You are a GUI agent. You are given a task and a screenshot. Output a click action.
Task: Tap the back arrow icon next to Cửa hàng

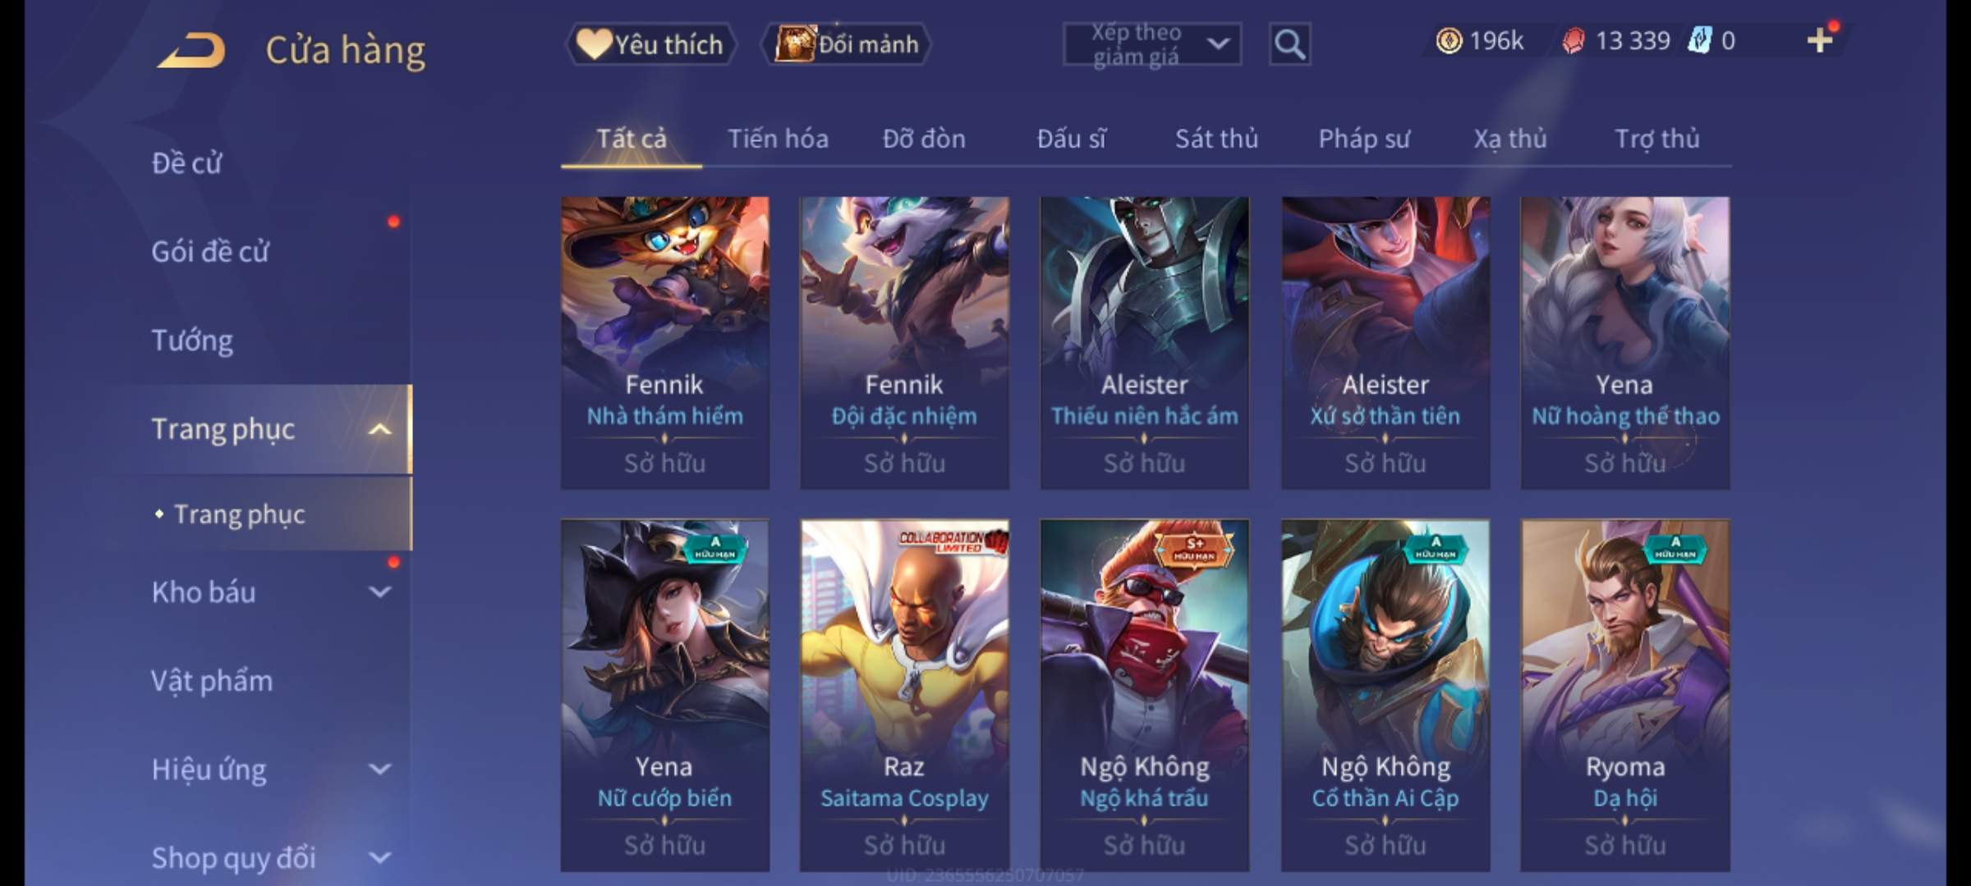pyautogui.click(x=191, y=50)
